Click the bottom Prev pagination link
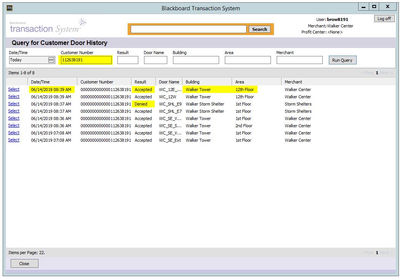Viewport: 402px width, 280px height. 368,253
